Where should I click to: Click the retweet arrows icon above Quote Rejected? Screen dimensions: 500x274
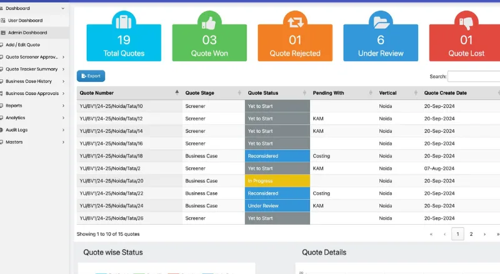pos(295,22)
